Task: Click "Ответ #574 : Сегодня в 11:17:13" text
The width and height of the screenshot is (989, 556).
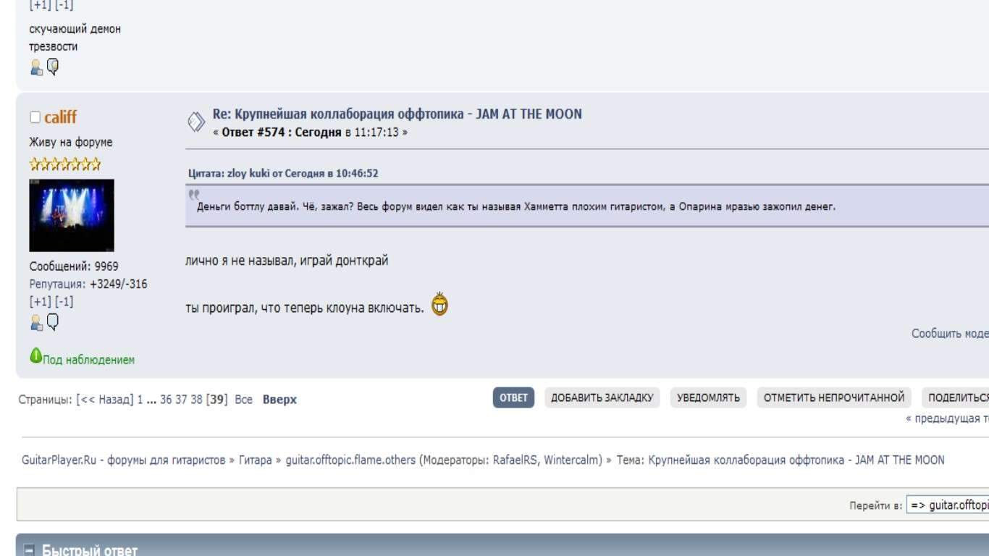Action: pyautogui.click(x=311, y=132)
